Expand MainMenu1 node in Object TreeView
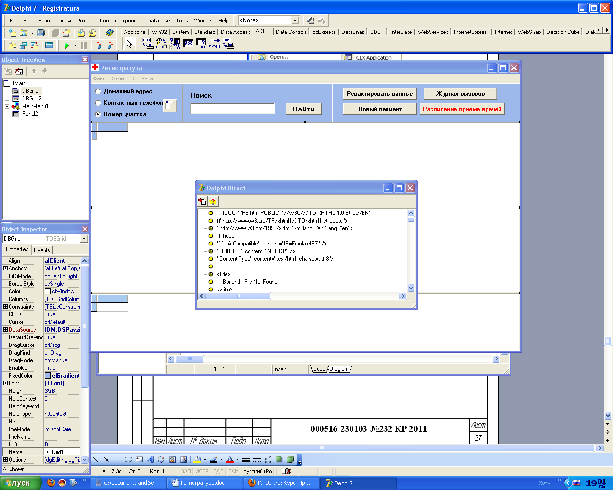 click(x=7, y=106)
